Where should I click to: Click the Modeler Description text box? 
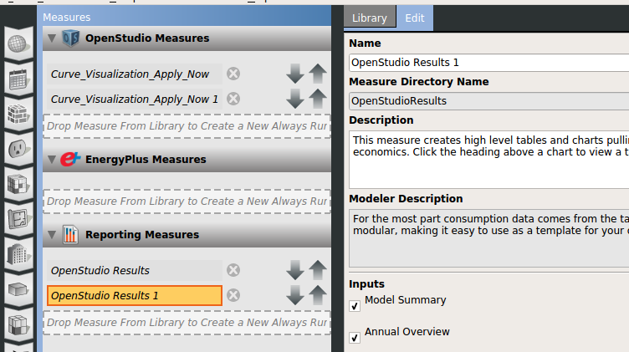(x=489, y=238)
